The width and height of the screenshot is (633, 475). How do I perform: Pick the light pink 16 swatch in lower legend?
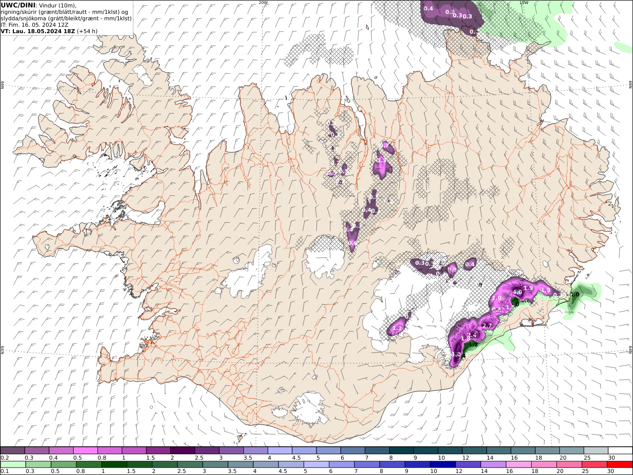(518, 465)
